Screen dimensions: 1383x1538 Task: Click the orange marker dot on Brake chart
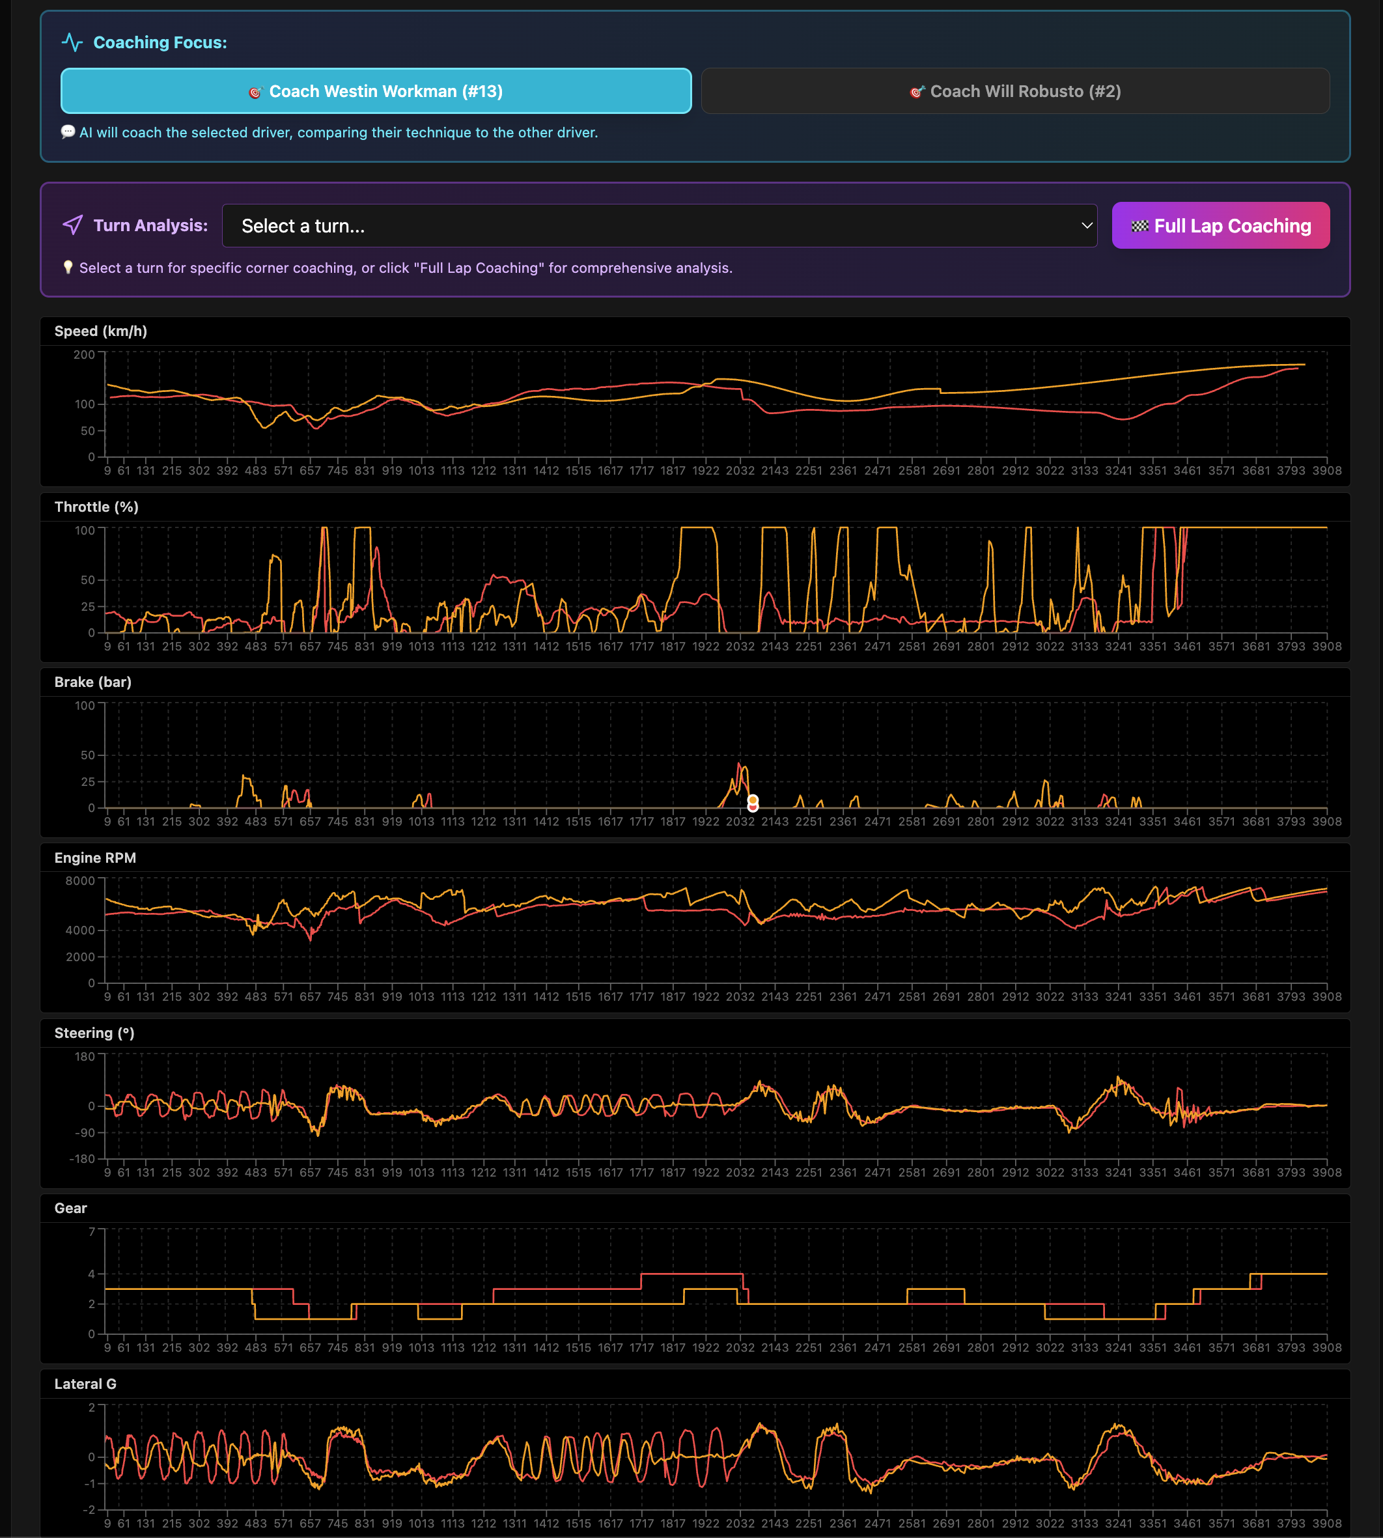[752, 800]
